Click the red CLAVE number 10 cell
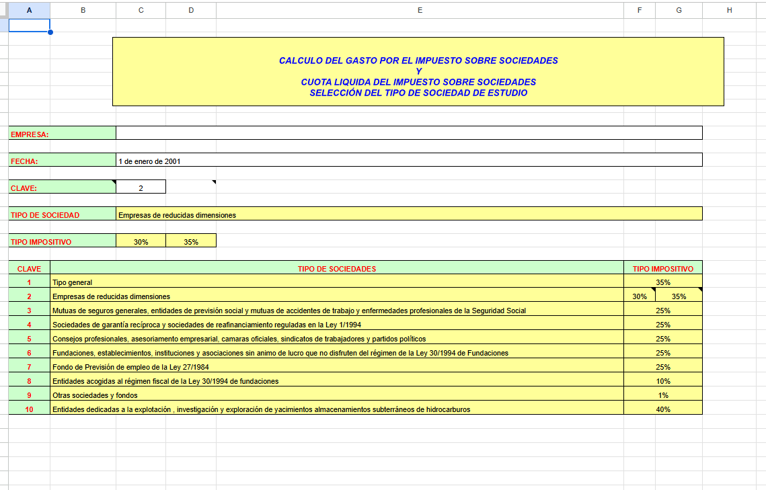Screen dimensions: 766x490 click(x=29, y=409)
